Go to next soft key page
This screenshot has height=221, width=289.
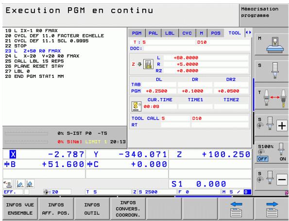pos(272,209)
